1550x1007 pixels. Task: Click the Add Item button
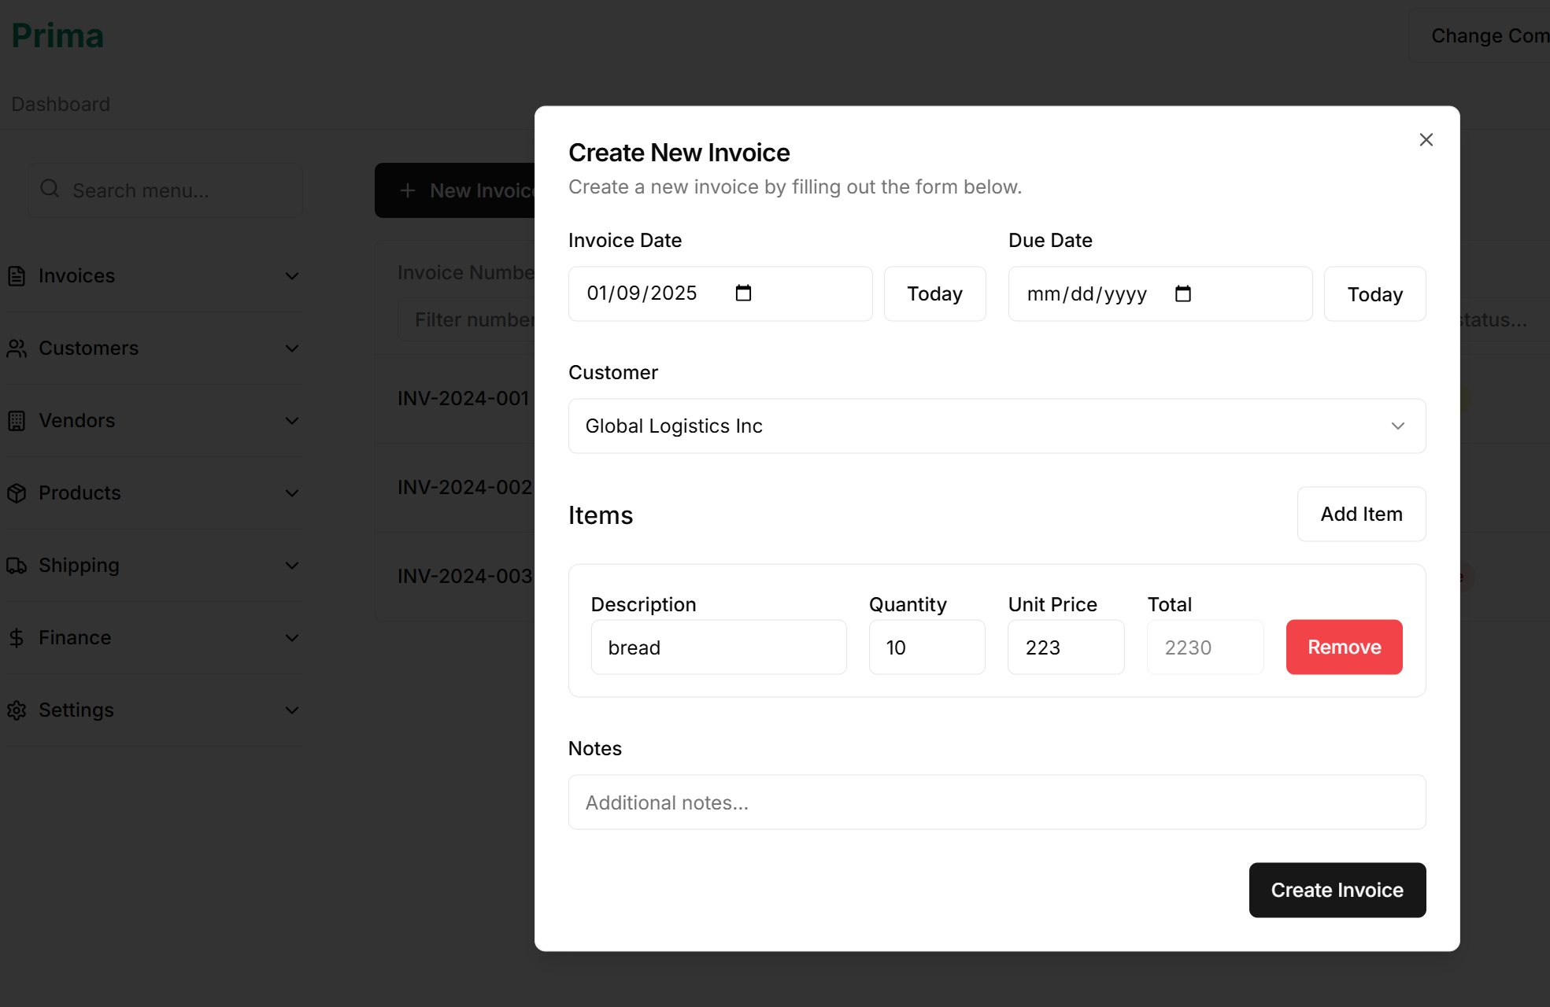point(1361,514)
